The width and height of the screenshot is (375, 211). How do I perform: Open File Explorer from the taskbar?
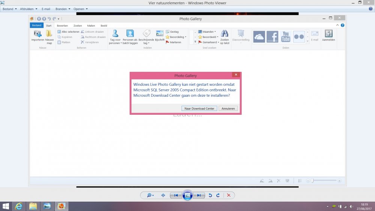(33, 206)
